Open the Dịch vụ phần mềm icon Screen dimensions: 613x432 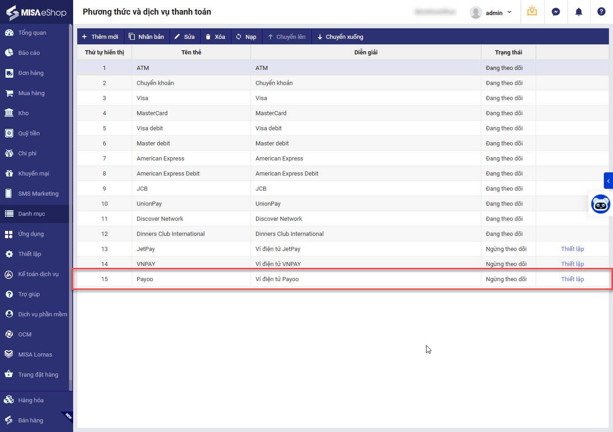9,315
